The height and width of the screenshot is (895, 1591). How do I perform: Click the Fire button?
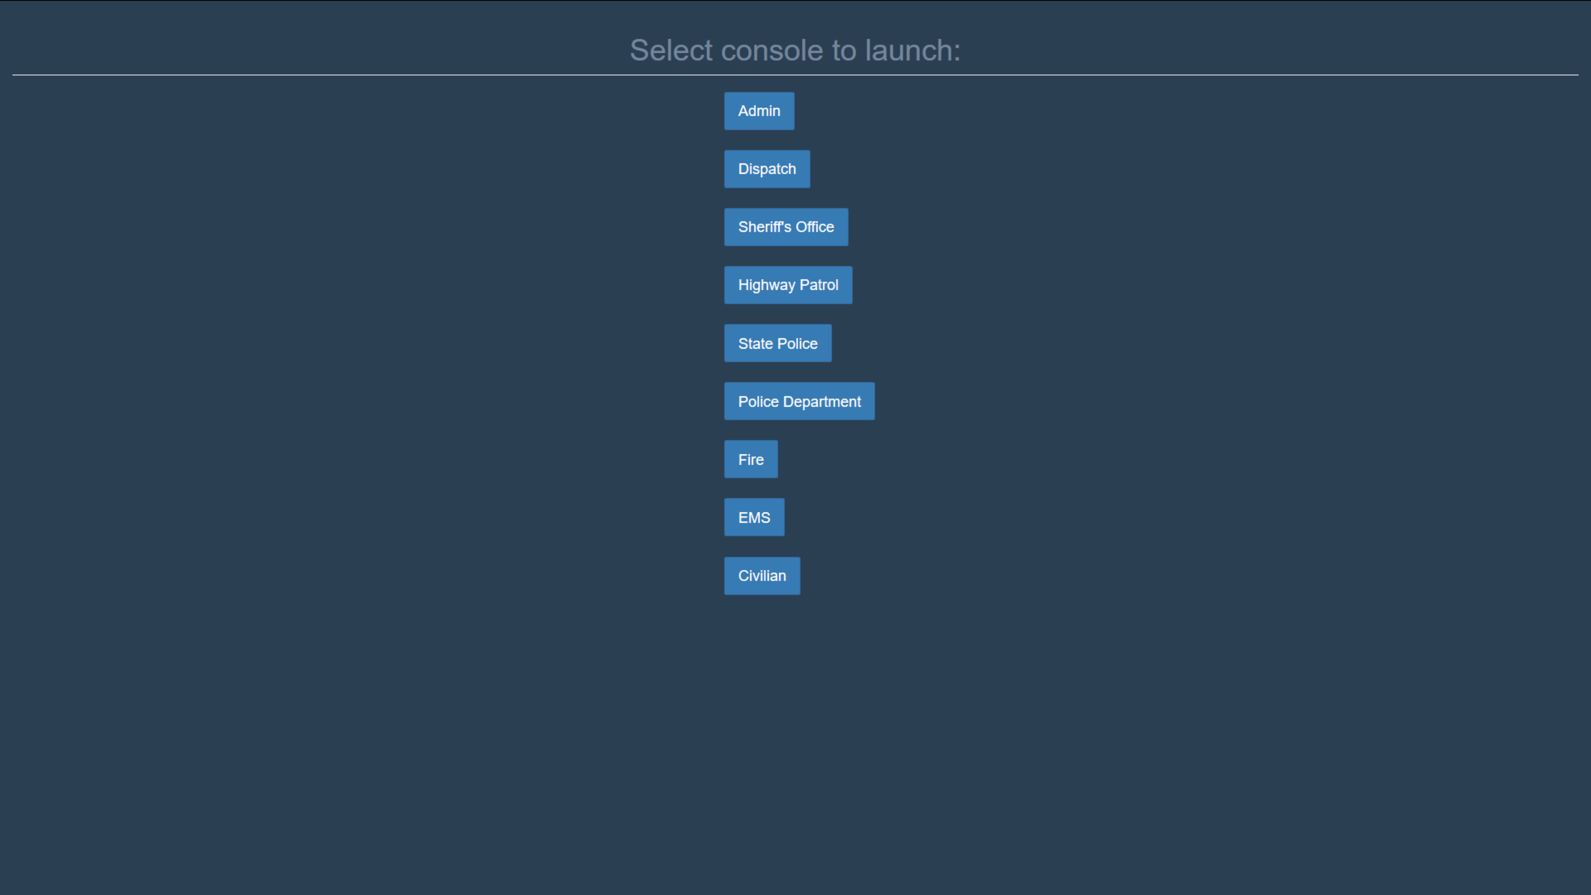click(x=751, y=460)
